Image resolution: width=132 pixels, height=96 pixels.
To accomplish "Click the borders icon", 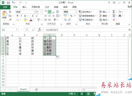I will (18, 20).
